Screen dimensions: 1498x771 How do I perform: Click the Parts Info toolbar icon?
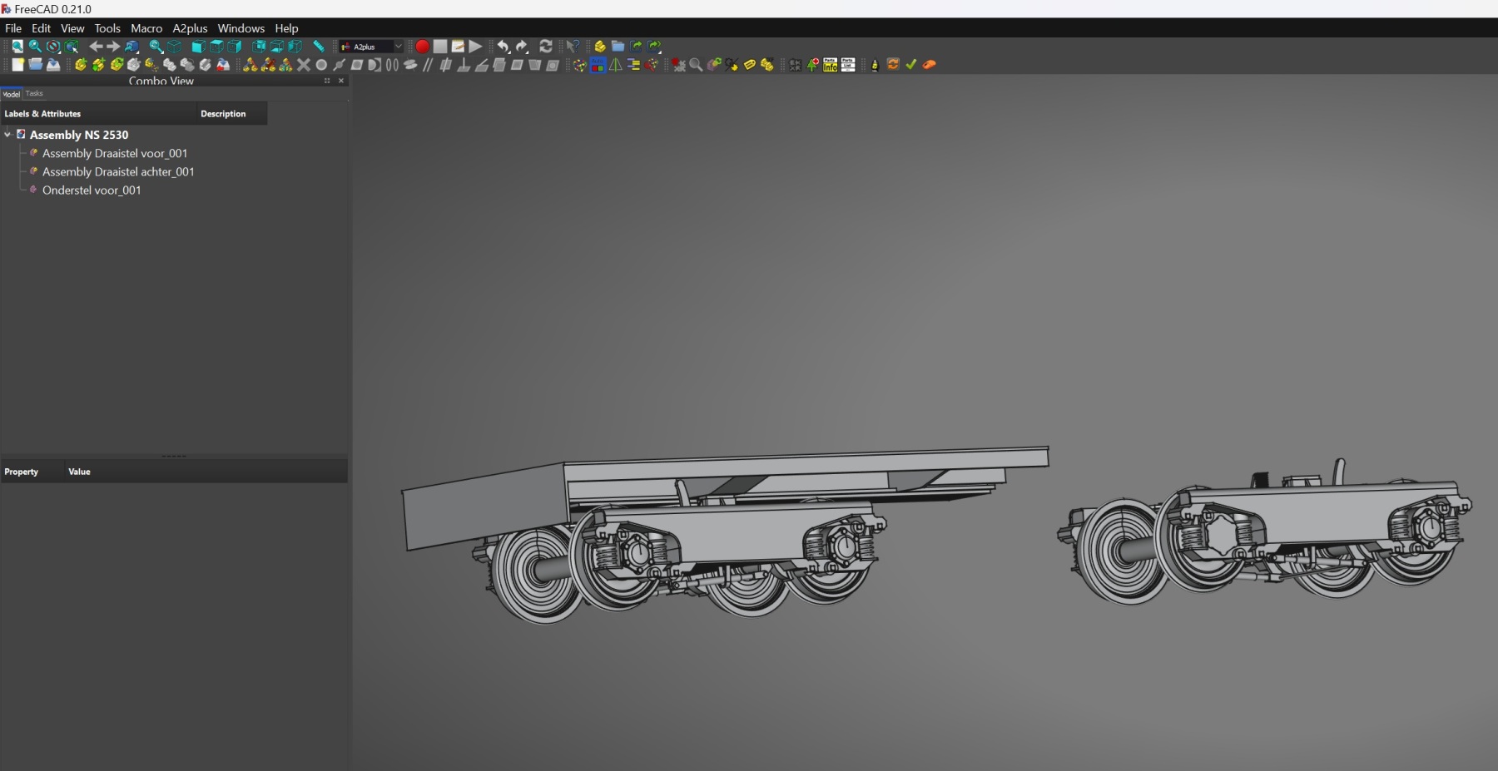click(x=830, y=65)
